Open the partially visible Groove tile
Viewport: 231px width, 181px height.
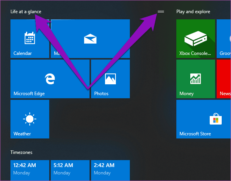224,39
